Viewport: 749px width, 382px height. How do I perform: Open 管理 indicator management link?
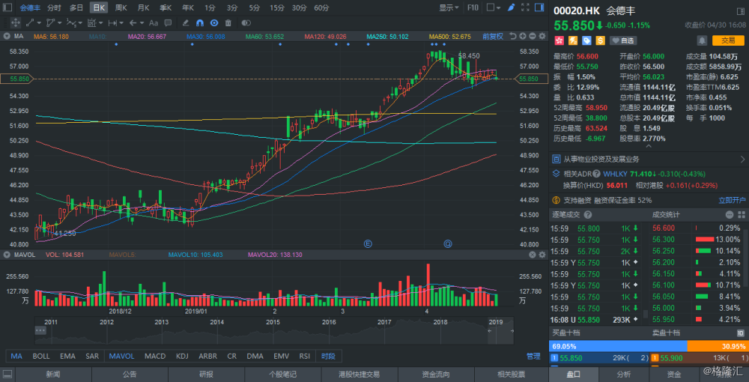pos(533,357)
